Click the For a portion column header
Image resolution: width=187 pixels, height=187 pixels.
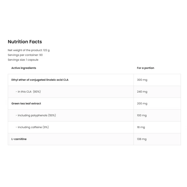(x=146, y=68)
